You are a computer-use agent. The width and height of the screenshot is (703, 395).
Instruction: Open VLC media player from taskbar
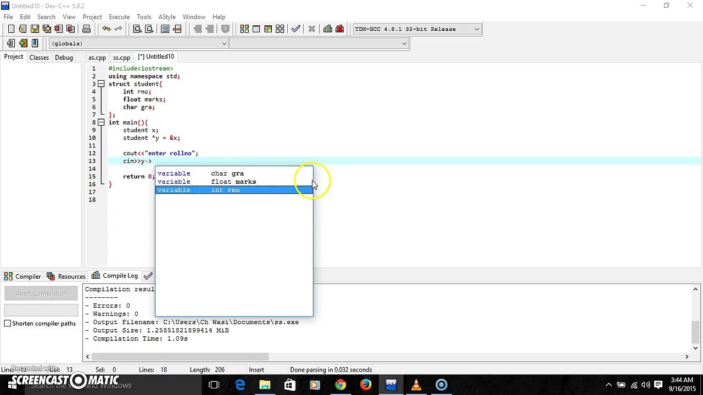[416, 385]
